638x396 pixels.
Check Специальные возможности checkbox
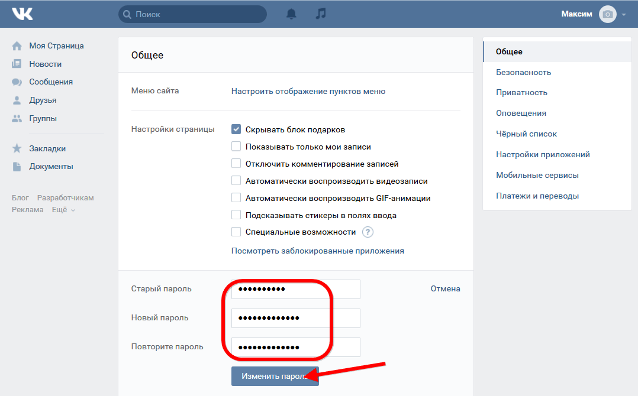(236, 232)
